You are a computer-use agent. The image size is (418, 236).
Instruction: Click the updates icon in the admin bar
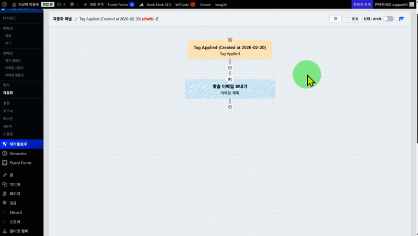[60, 4]
